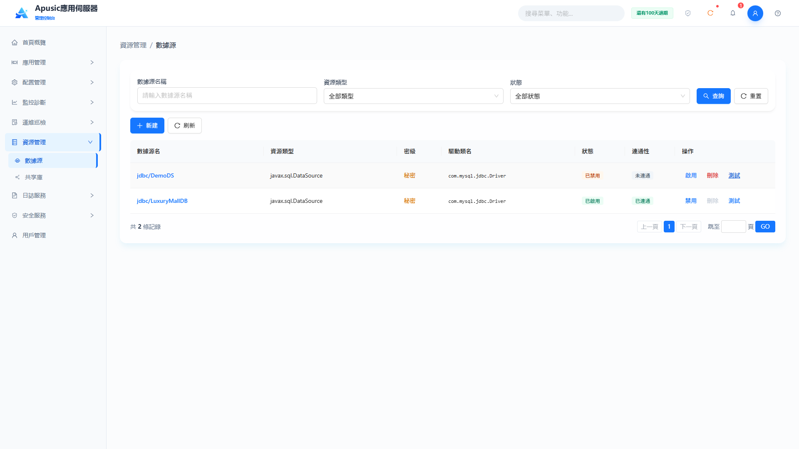Click the GO pagination button
The width and height of the screenshot is (799, 449).
pos(765,227)
